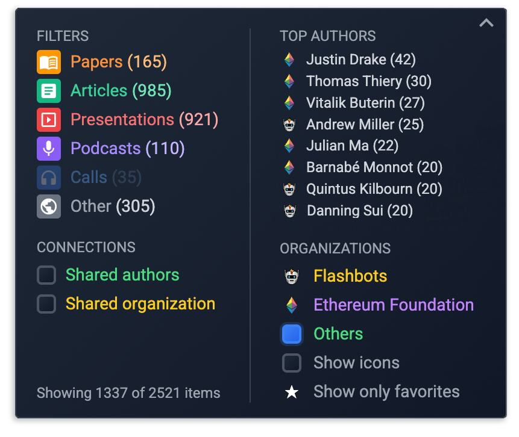
Task: Check the Shared authors checkbox
Action: 46,275
